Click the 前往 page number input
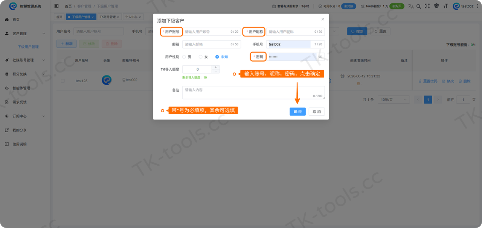The width and height of the screenshot is (482, 228). click(463, 100)
